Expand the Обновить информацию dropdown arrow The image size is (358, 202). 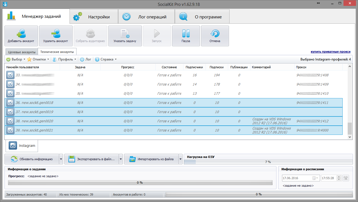[61, 159]
